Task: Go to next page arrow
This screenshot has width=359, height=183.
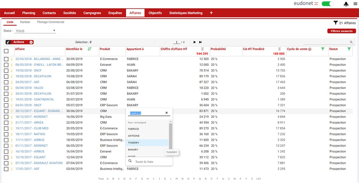Action: 195,42
